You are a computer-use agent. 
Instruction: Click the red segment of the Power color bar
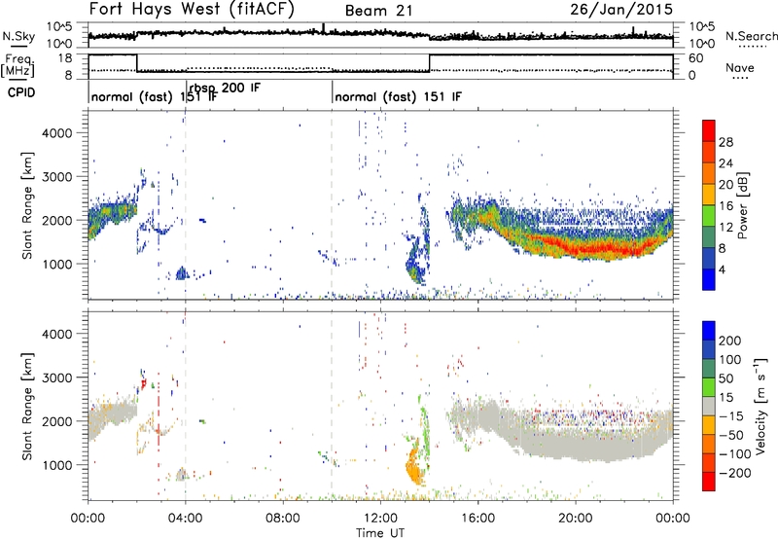click(x=709, y=131)
